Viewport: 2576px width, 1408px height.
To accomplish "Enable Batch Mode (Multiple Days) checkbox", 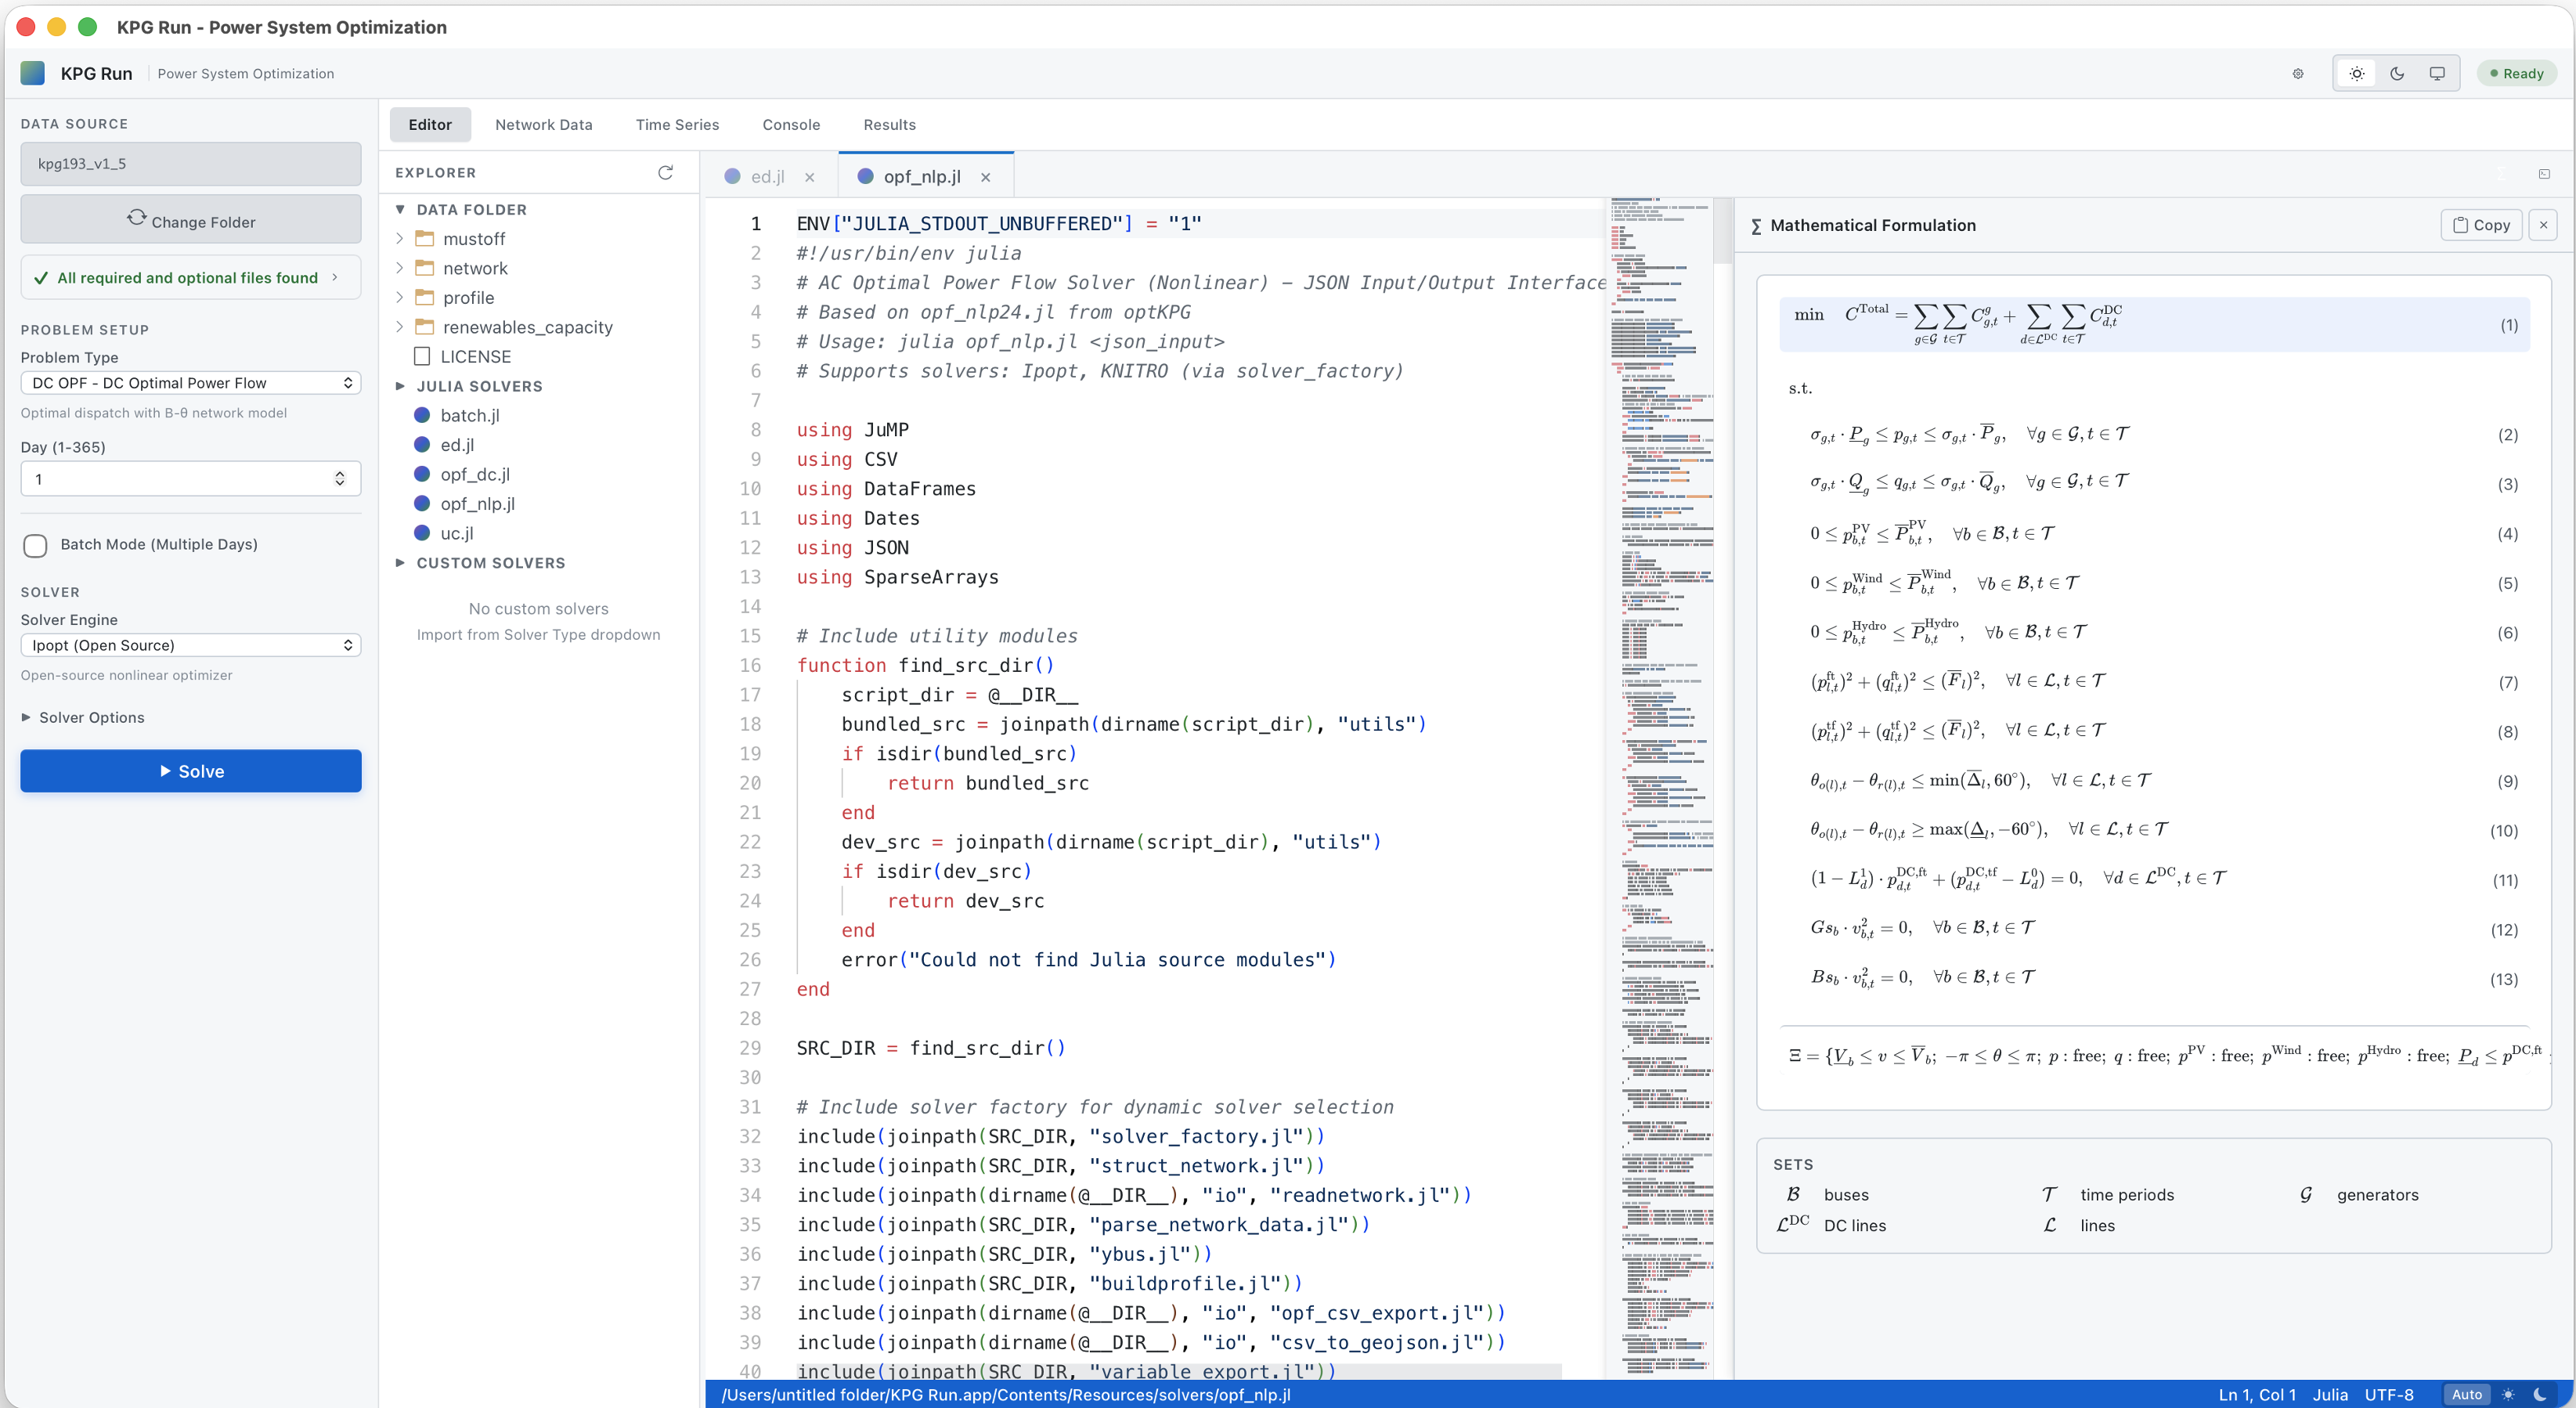I will 36,545.
